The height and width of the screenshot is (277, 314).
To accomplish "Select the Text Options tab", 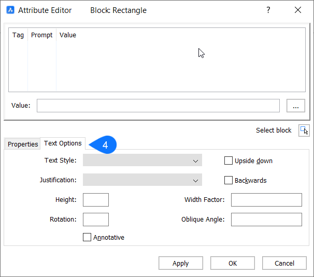I will click(x=63, y=143).
